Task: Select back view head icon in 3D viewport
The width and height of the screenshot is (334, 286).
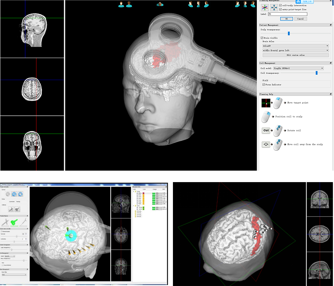Action: pos(129,4)
